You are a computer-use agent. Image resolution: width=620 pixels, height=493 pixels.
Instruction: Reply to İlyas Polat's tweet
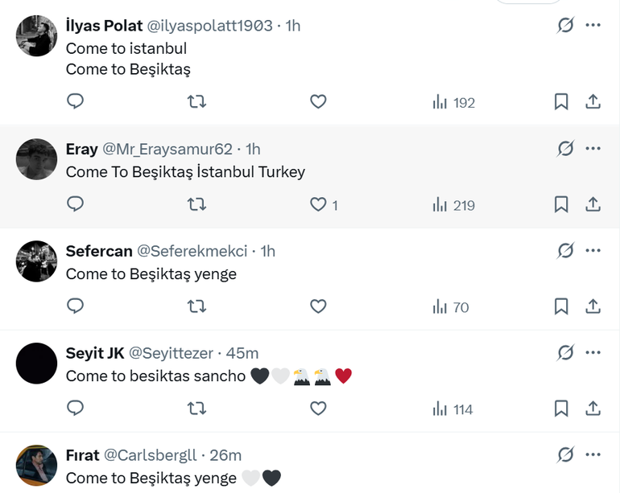coord(75,101)
